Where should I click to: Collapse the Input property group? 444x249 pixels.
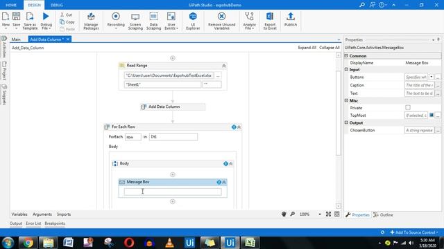pyautogui.click(x=346, y=69)
